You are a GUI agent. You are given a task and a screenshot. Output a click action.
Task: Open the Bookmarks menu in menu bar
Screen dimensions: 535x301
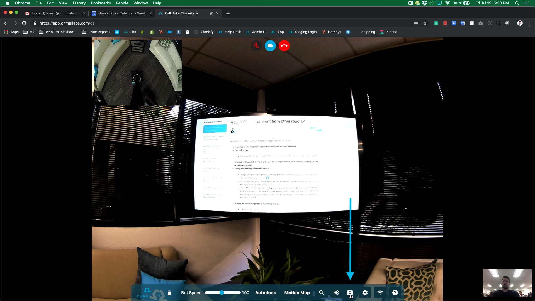pos(101,3)
